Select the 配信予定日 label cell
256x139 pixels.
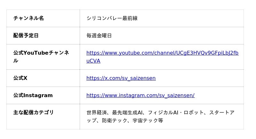coord(43,35)
